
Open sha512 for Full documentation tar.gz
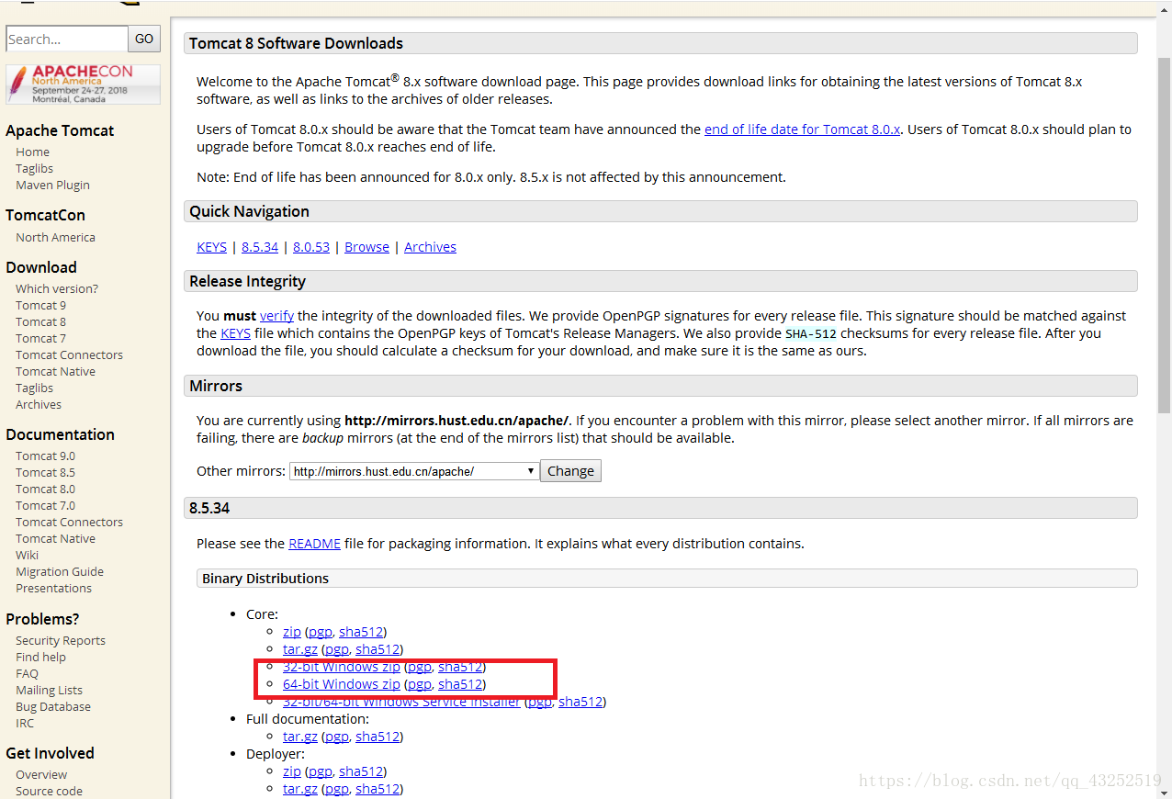(x=378, y=737)
